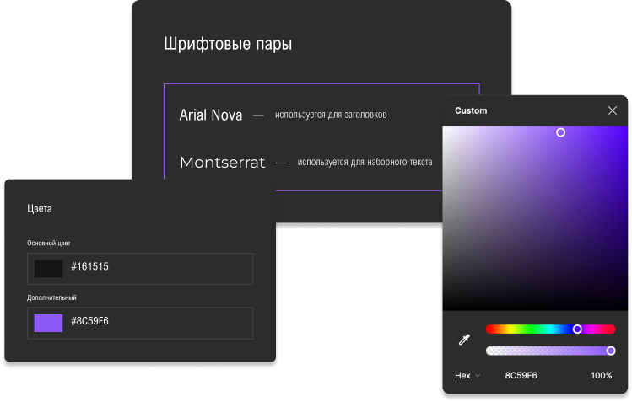Click the purple #8C59F6 color swatch
This screenshot has height=402, width=632.
coord(48,323)
